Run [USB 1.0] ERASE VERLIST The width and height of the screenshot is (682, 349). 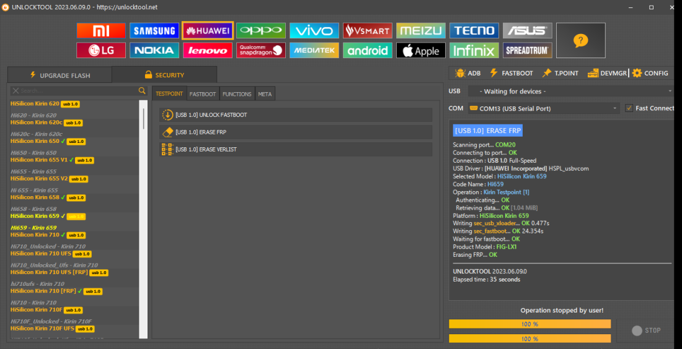point(296,149)
